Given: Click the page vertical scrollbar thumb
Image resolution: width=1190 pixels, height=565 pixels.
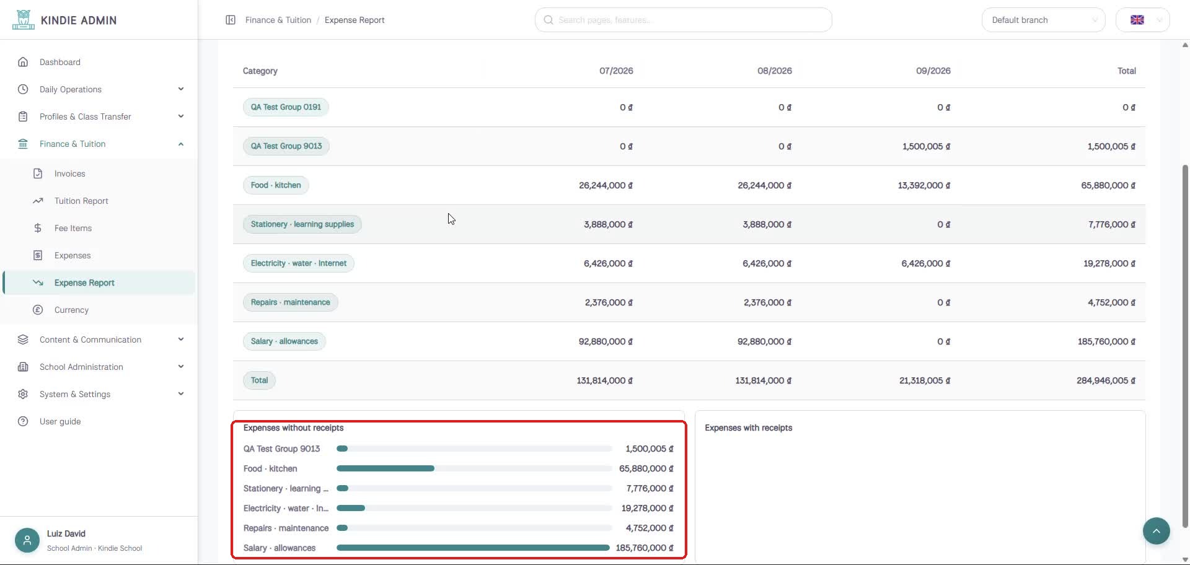Looking at the screenshot, I should coord(1185,346).
